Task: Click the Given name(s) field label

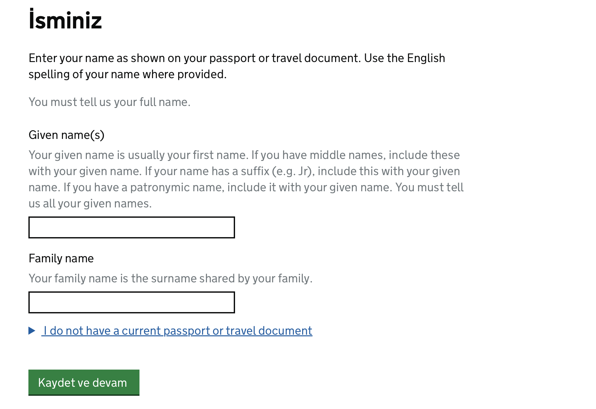Action: [67, 135]
